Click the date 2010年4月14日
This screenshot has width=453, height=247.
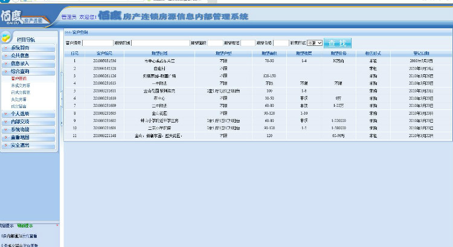point(421,68)
